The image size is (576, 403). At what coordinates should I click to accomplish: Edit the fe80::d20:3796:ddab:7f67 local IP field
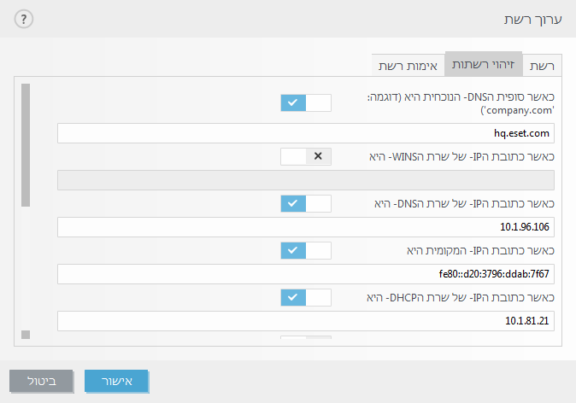coord(306,274)
